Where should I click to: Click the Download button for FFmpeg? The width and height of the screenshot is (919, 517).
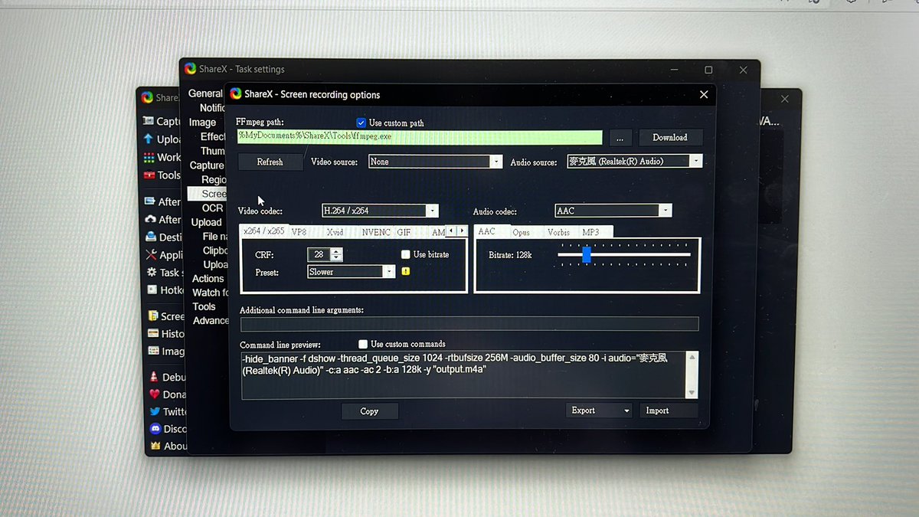point(670,138)
